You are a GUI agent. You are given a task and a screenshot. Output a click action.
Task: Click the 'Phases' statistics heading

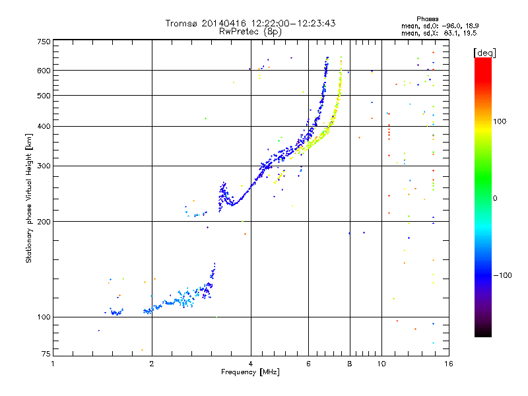(x=427, y=19)
